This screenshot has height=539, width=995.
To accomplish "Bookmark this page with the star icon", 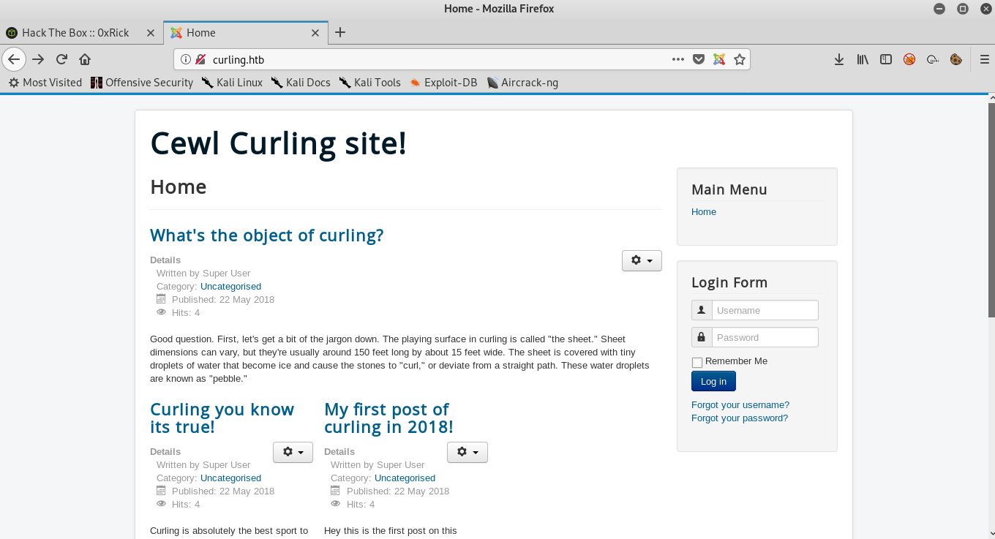I will (740, 59).
